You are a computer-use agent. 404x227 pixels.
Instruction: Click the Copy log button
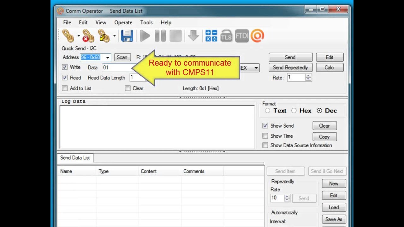pos(324,137)
